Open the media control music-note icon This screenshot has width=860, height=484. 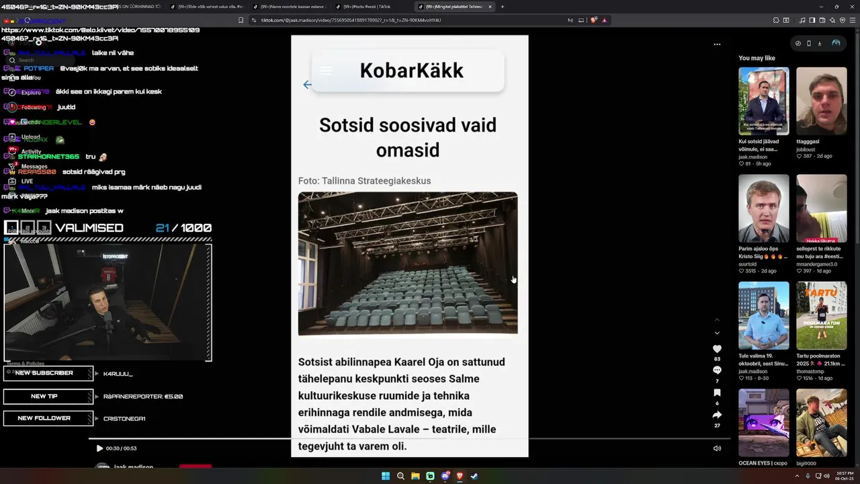tap(804, 20)
